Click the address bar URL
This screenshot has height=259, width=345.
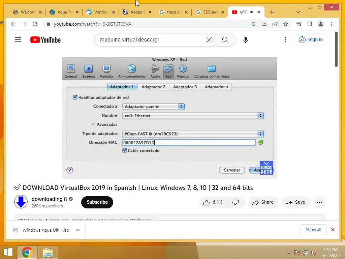(x=92, y=24)
